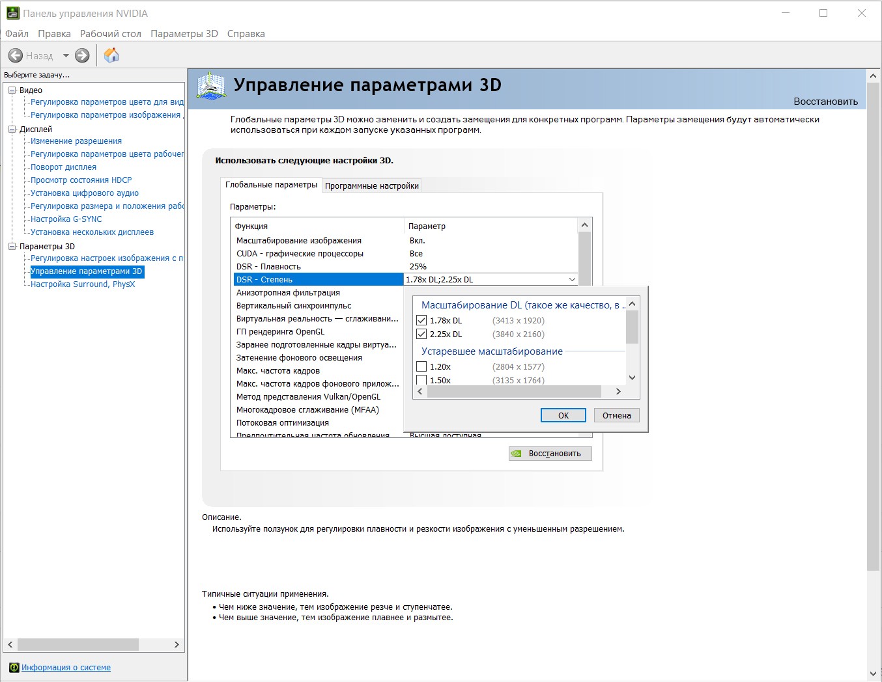Click the Параметр column header
Viewport: 882px width, 682px height.
pyautogui.click(x=491, y=226)
